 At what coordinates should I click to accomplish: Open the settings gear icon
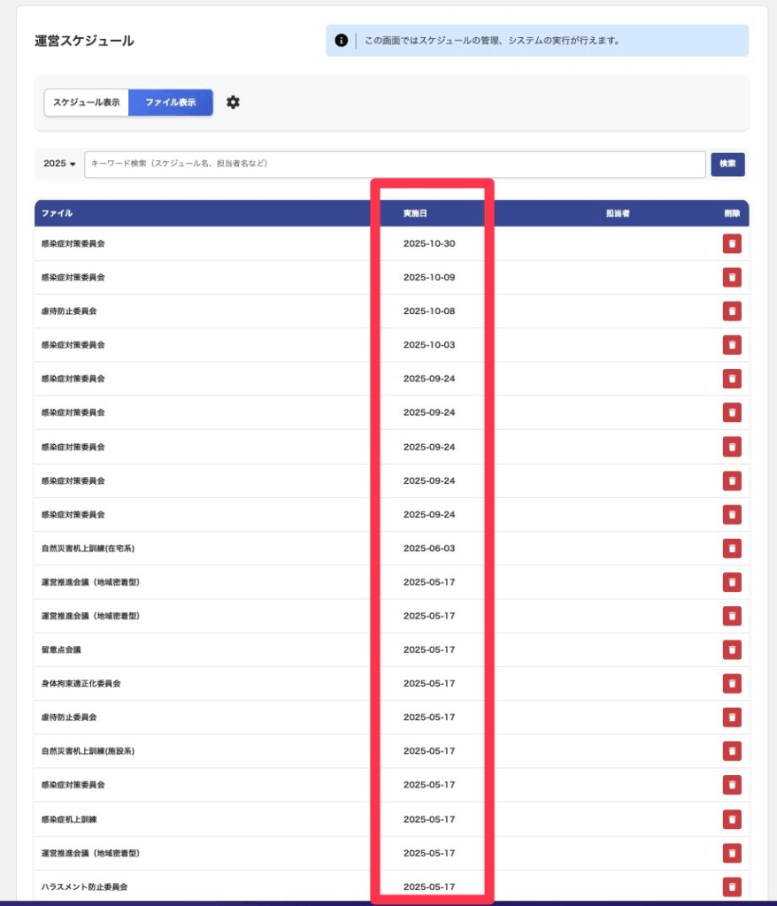coord(233,103)
